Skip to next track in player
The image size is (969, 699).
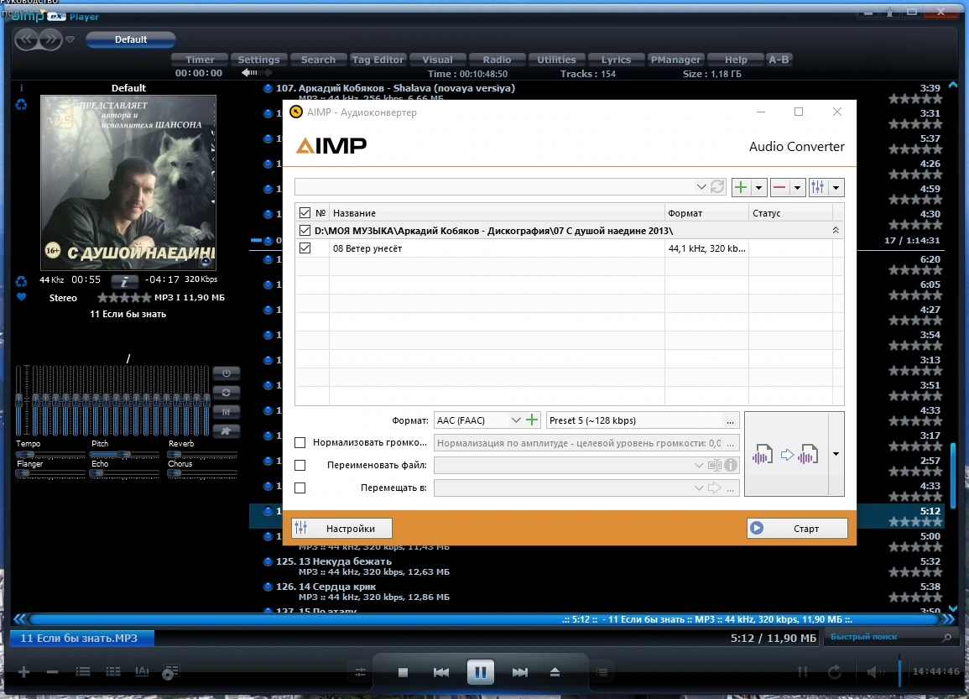tap(519, 672)
